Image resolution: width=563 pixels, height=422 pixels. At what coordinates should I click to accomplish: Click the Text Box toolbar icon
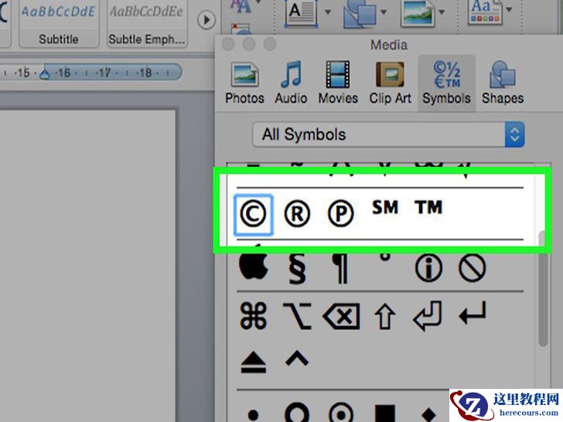302,13
